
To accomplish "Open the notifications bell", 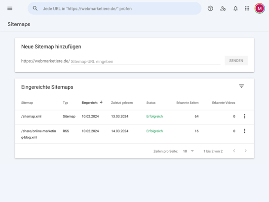I will pos(235,8).
